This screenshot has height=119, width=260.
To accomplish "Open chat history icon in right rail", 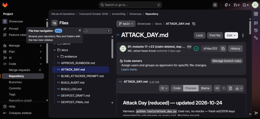I will pos(256,30).
